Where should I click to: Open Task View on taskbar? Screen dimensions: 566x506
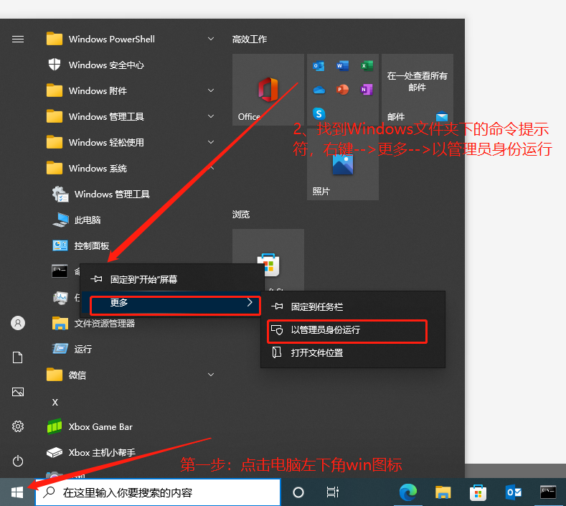click(332, 492)
